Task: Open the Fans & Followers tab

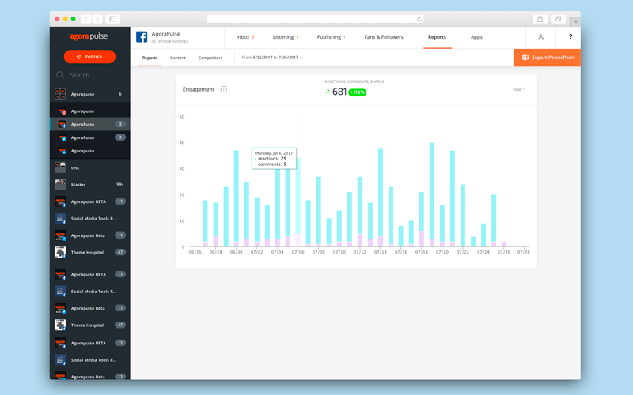Action: click(x=384, y=37)
